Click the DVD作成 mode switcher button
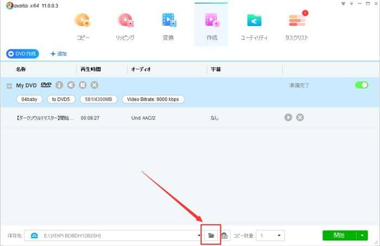The image size is (380, 246). click(23, 54)
